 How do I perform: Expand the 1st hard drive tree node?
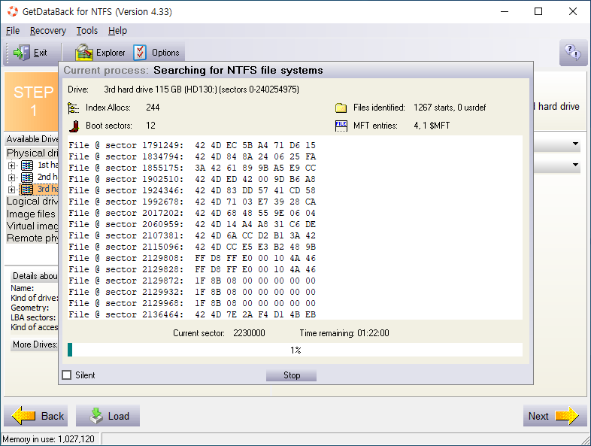point(12,165)
